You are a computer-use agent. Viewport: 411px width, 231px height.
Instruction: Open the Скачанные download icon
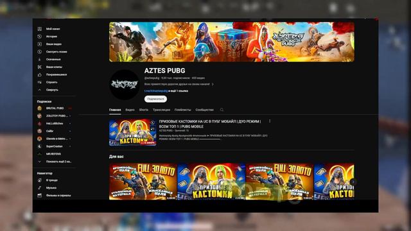tap(40, 60)
